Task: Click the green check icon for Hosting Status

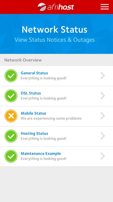Action: click(11, 136)
